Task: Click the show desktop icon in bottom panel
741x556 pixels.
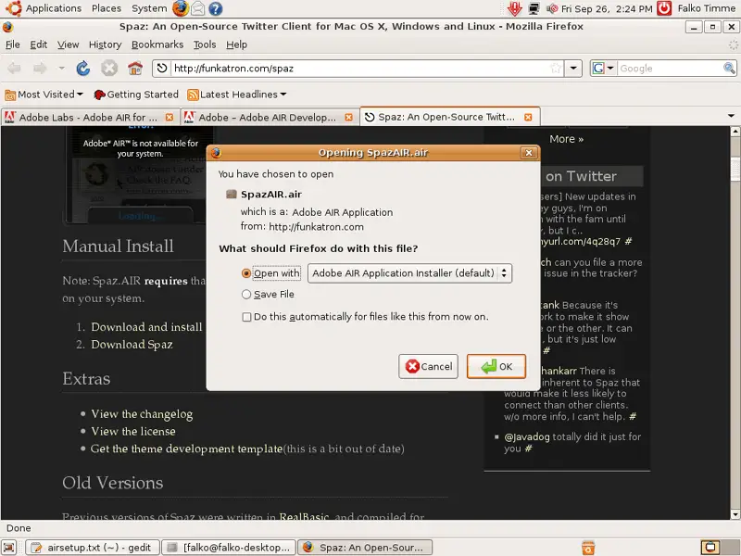Action: pos(9,548)
